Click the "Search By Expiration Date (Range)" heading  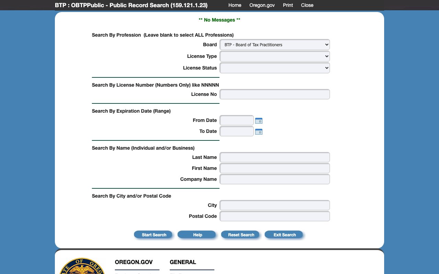(x=131, y=111)
